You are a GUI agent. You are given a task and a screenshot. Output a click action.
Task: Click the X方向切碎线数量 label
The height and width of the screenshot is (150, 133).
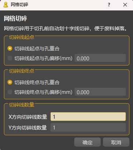tap(28, 117)
